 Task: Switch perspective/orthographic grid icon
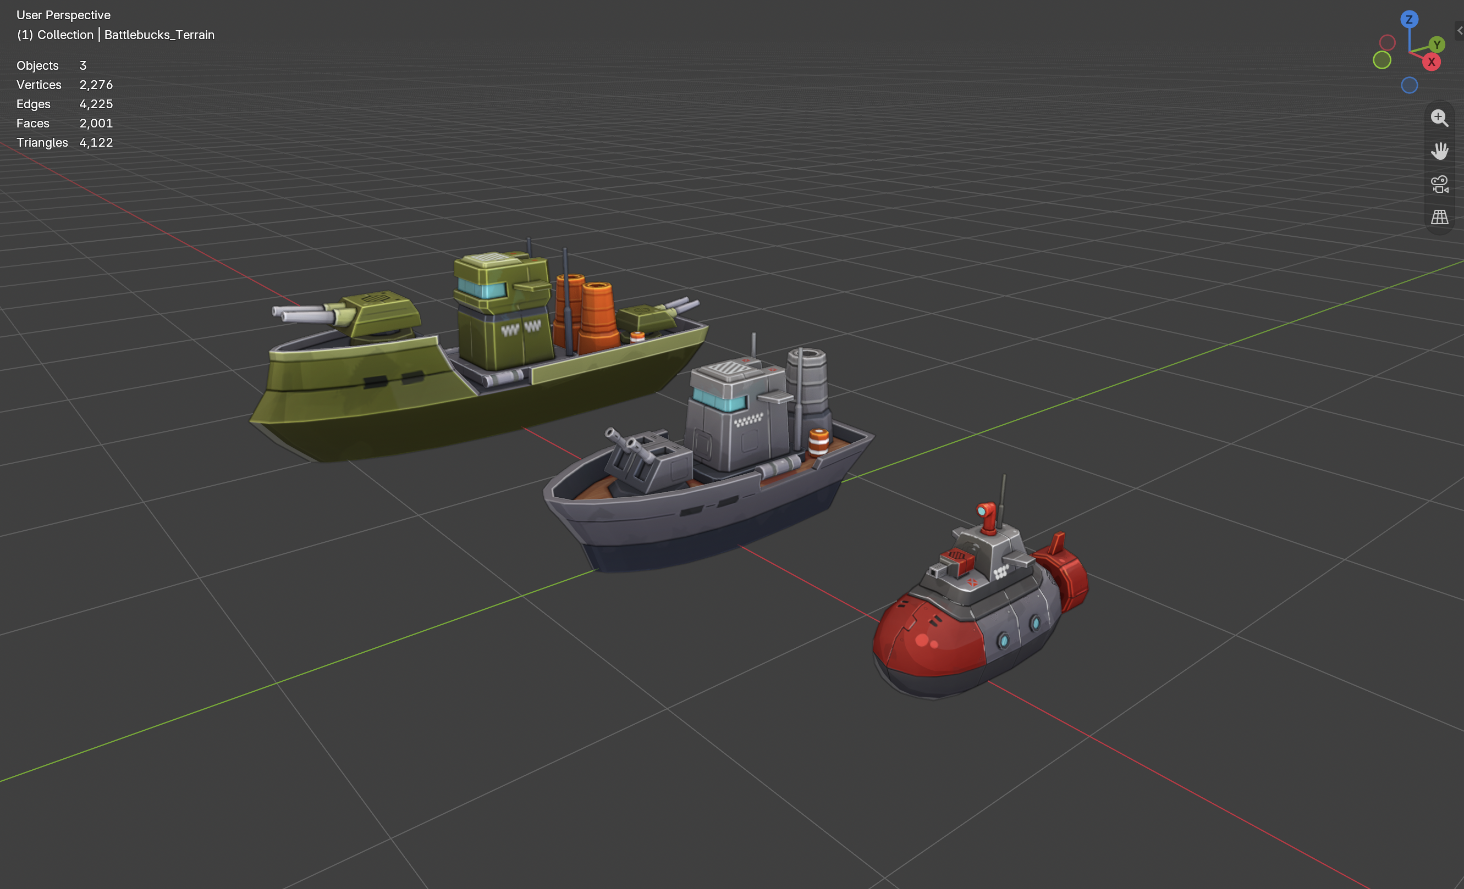(1439, 217)
